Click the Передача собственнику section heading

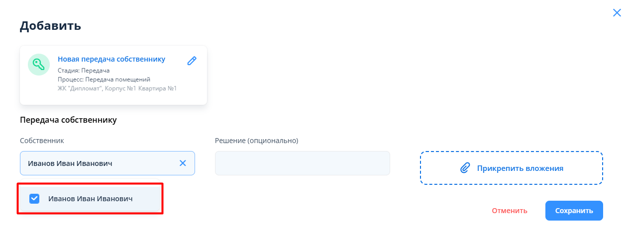pos(68,120)
